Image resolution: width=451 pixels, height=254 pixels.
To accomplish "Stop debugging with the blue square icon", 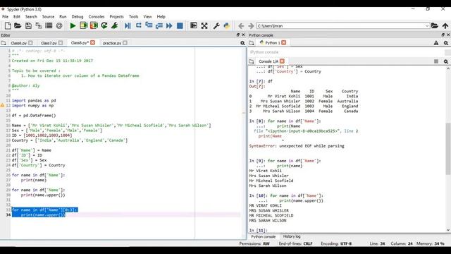I will pyautogui.click(x=180, y=25).
